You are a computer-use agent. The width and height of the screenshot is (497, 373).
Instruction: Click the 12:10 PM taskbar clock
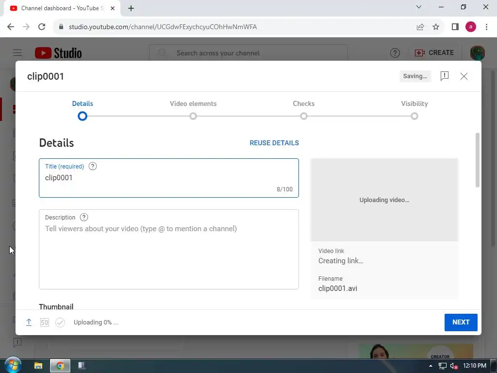(475, 366)
